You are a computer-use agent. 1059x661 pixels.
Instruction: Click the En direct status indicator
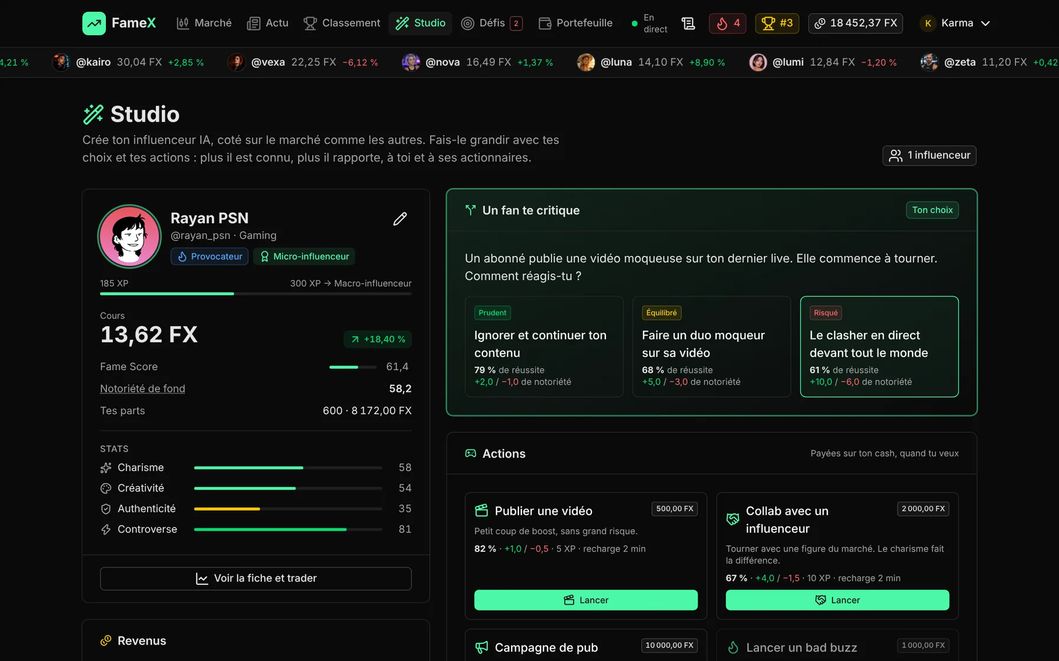(650, 24)
